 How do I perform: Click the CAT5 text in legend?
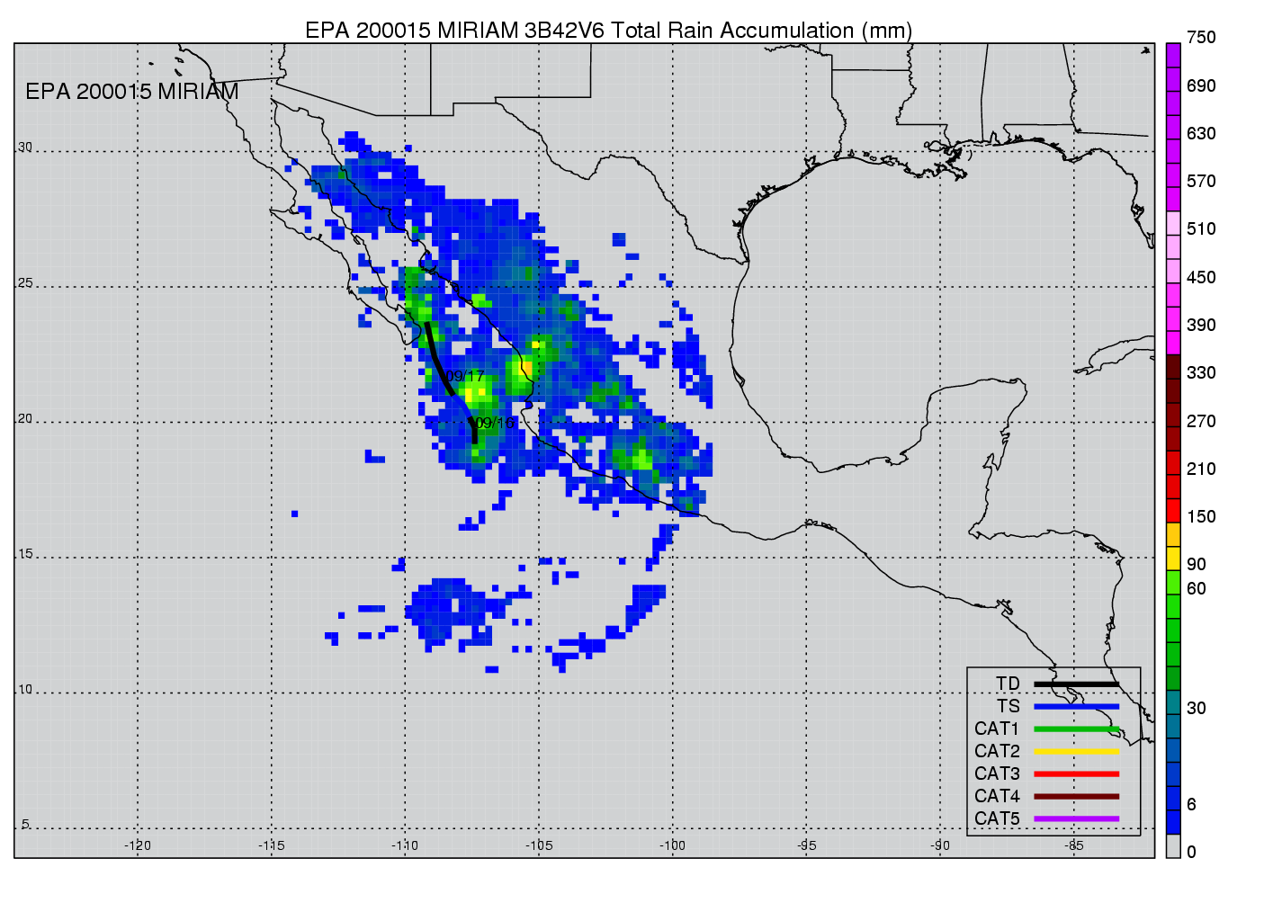997,819
